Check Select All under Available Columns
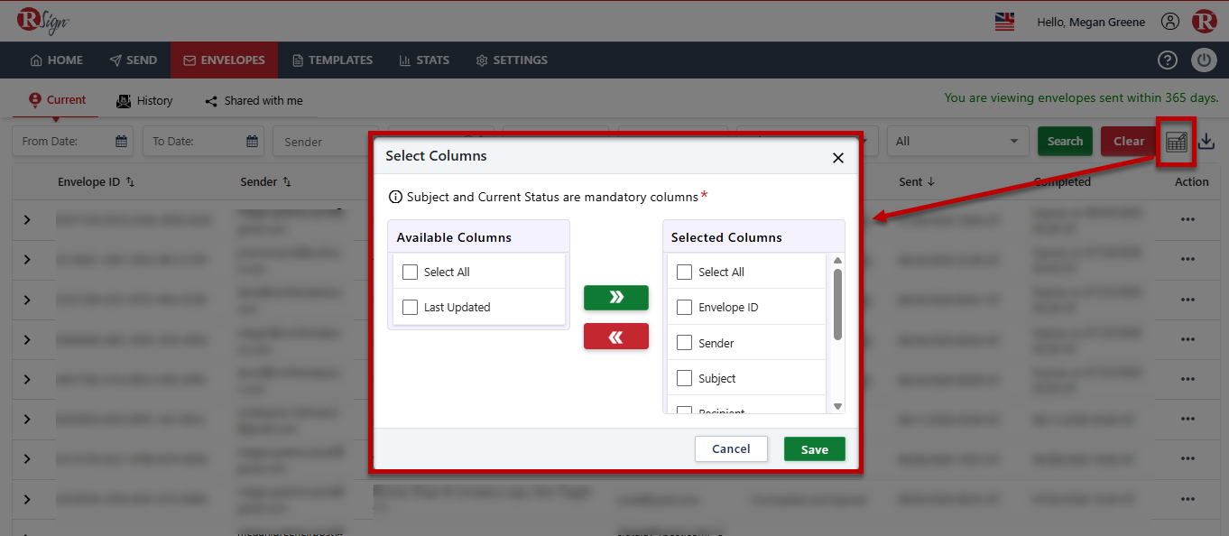This screenshot has width=1229, height=536. click(x=410, y=272)
